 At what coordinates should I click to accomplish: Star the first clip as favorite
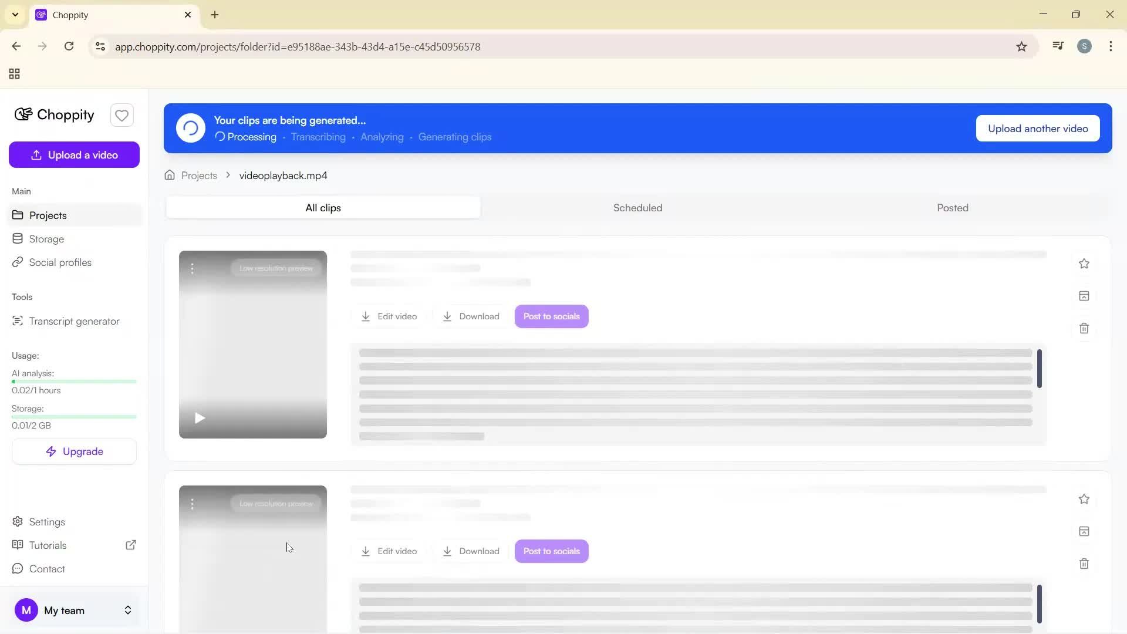point(1084,264)
